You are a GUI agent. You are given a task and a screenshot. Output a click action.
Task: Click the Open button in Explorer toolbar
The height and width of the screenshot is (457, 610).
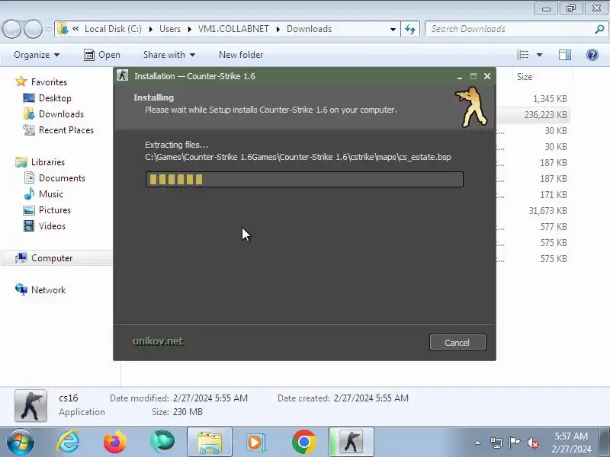pos(102,55)
